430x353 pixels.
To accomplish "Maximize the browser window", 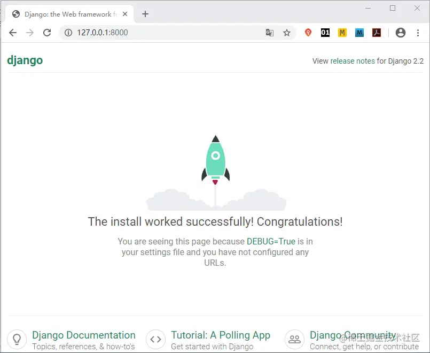I will point(393,8).
